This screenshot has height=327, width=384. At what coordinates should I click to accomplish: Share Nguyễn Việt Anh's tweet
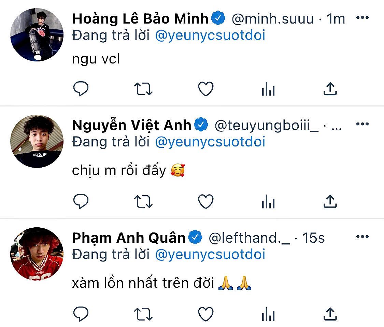[330, 202]
